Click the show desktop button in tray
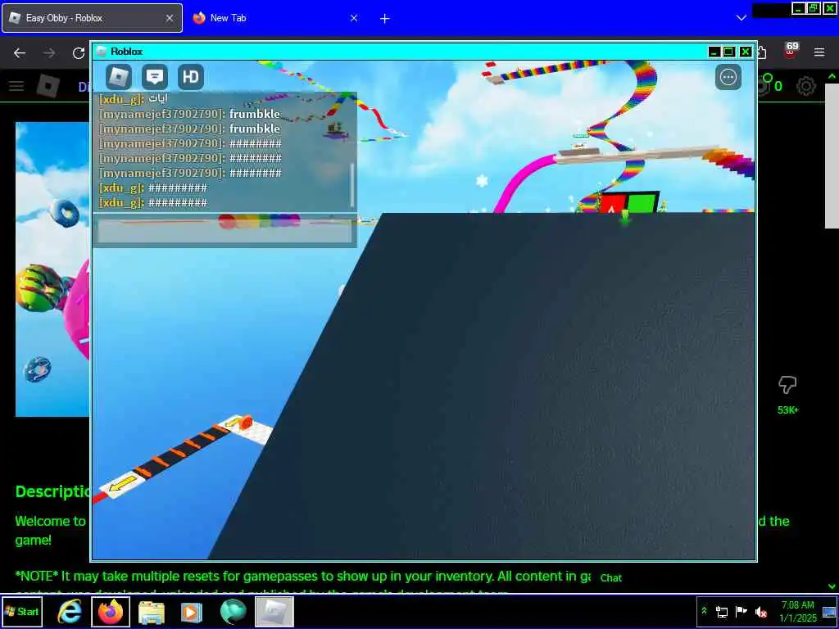The height and width of the screenshot is (629, 839). pyautogui.click(x=829, y=611)
